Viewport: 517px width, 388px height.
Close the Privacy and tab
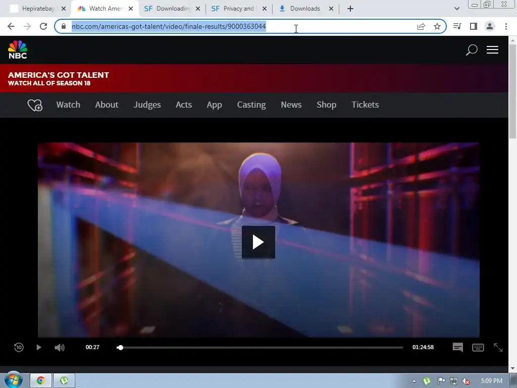(x=265, y=9)
